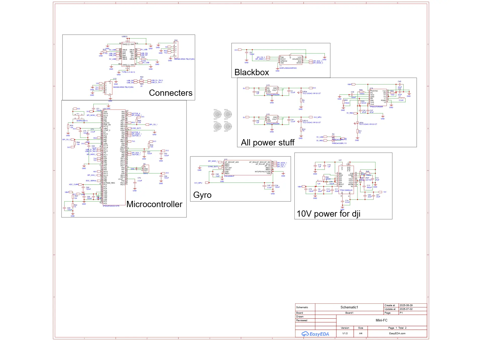Click the TPS61088RHLR part name
Image resolution: width=482 pixels, height=341 pixels.
pyautogui.click(x=346, y=190)
